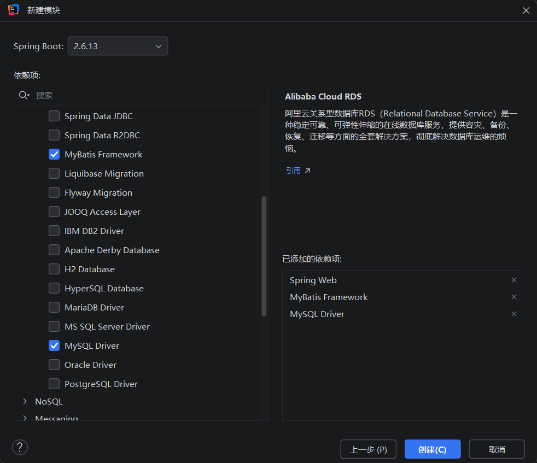Enable Flyway Migration dependency
The width and height of the screenshot is (537, 463).
(54, 193)
